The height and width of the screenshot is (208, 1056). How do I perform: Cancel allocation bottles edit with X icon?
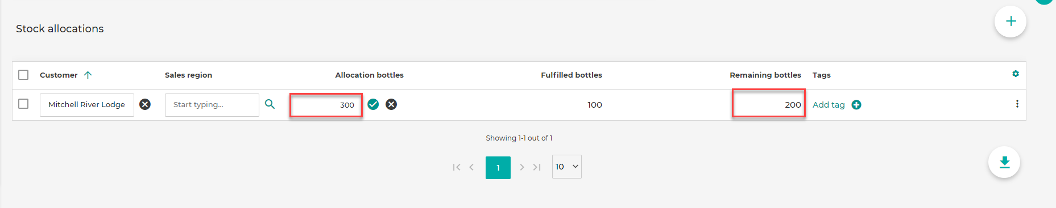point(391,104)
